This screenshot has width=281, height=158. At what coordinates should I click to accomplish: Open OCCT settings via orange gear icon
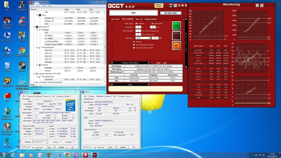click(176, 46)
